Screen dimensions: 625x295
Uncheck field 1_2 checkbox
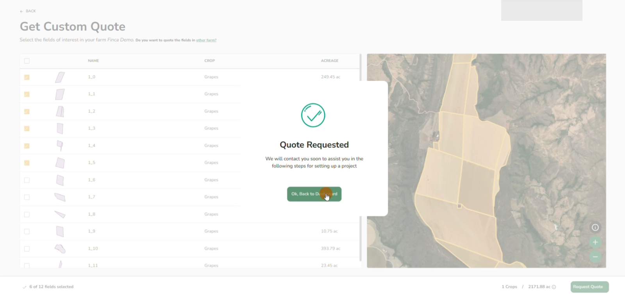27,112
